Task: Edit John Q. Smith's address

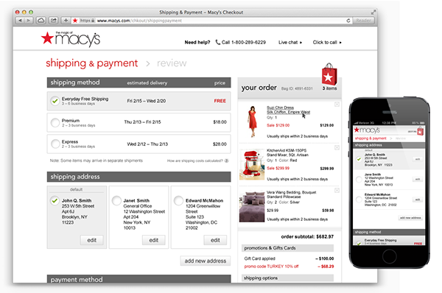Action: coord(91,240)
